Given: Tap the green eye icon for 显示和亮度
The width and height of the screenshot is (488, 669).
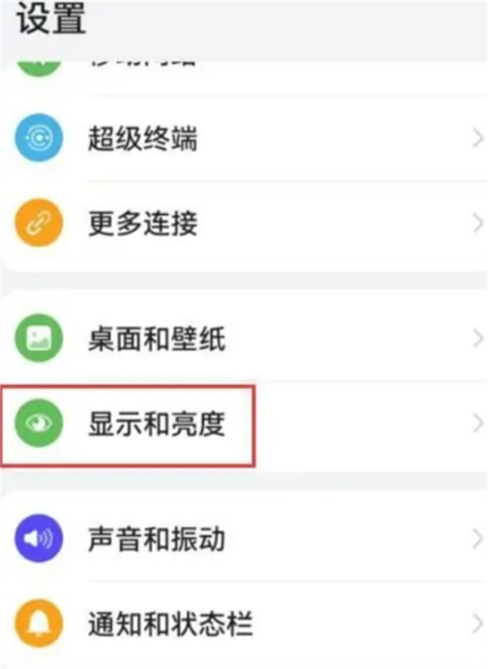Looking at the screenshot, I should pos(39,423).
